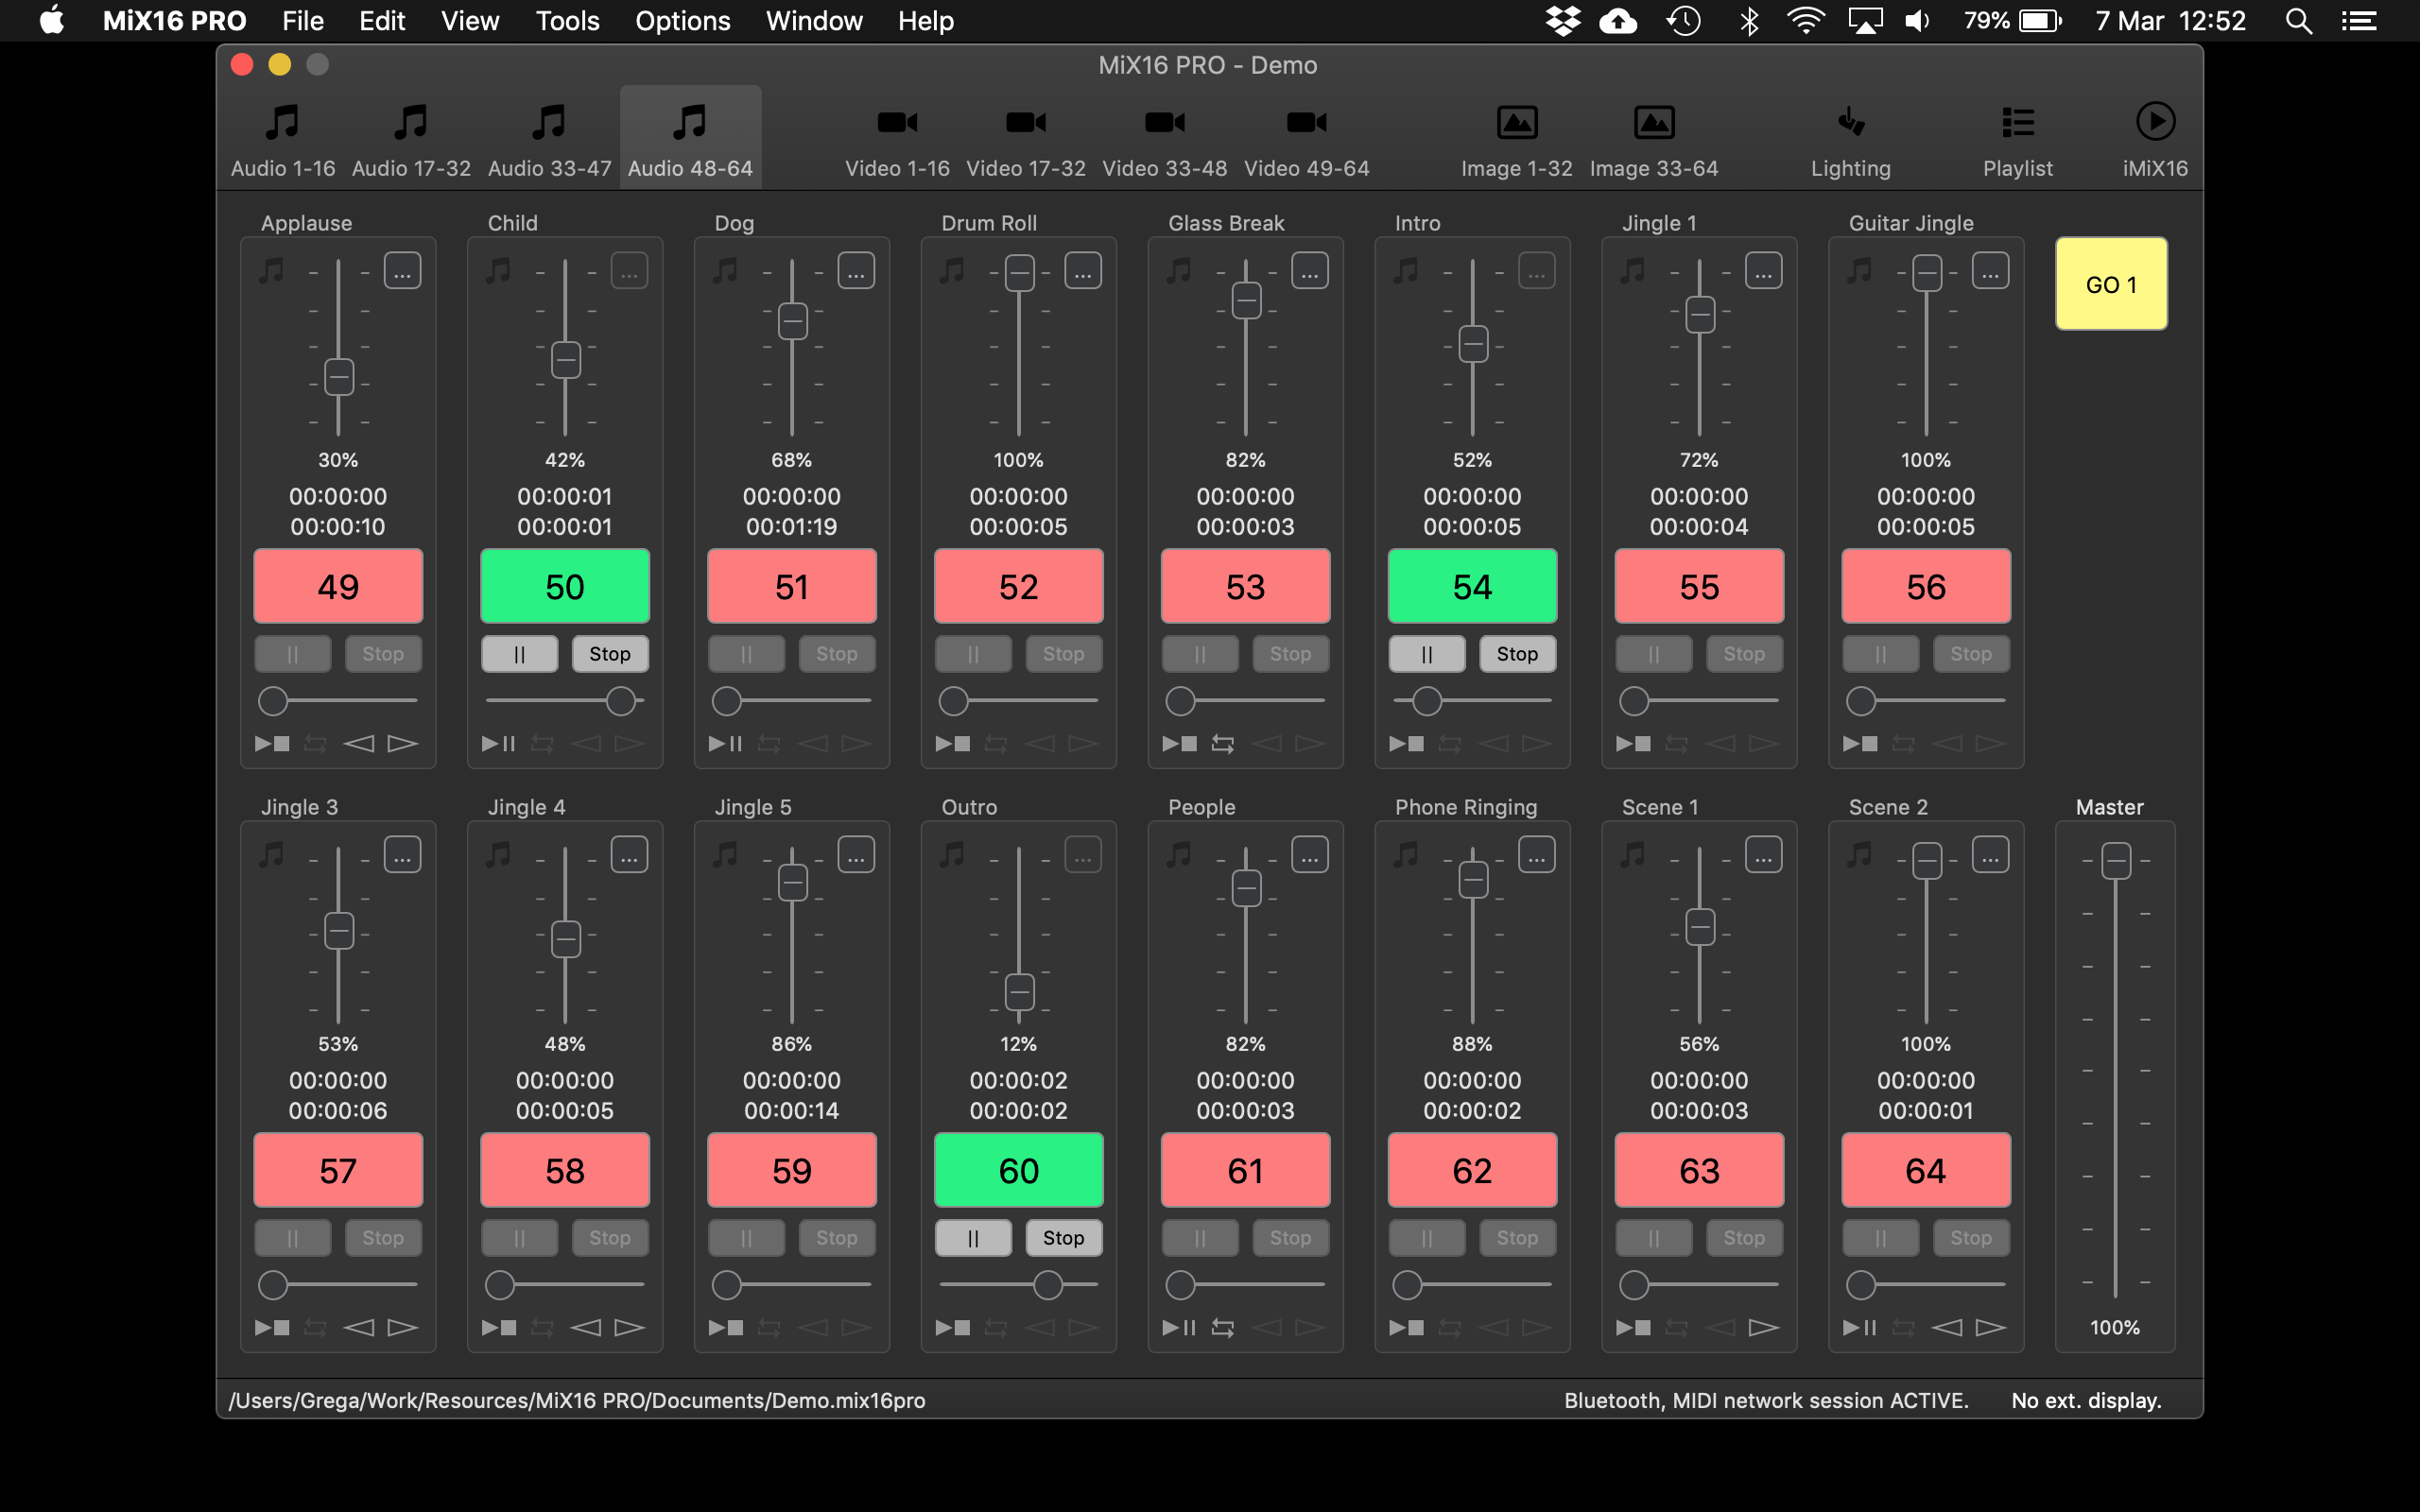Open Image 1-32 picture icon
The height and width of the screenshot is (1512, 2420).
[x=1516, y=123]
